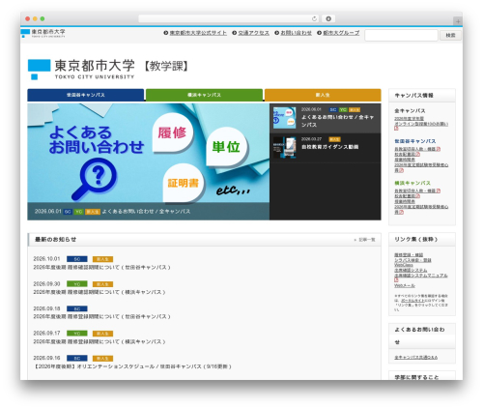Open オリエンテーションスケジュール 世田谷キャンパス article
The height and width of the screenshot is (409, 483).
click(x=132, y=366)
